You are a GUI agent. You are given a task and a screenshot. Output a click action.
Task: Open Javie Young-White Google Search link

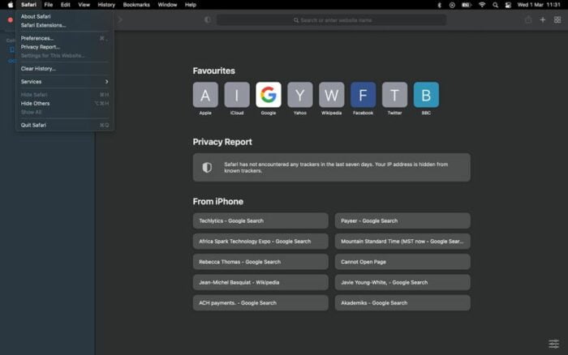(x=402, y=282)
